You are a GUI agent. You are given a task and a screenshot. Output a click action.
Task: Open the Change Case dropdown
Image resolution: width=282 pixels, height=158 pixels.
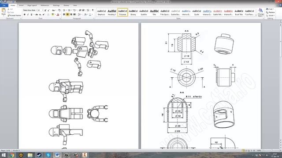[54, 11]
